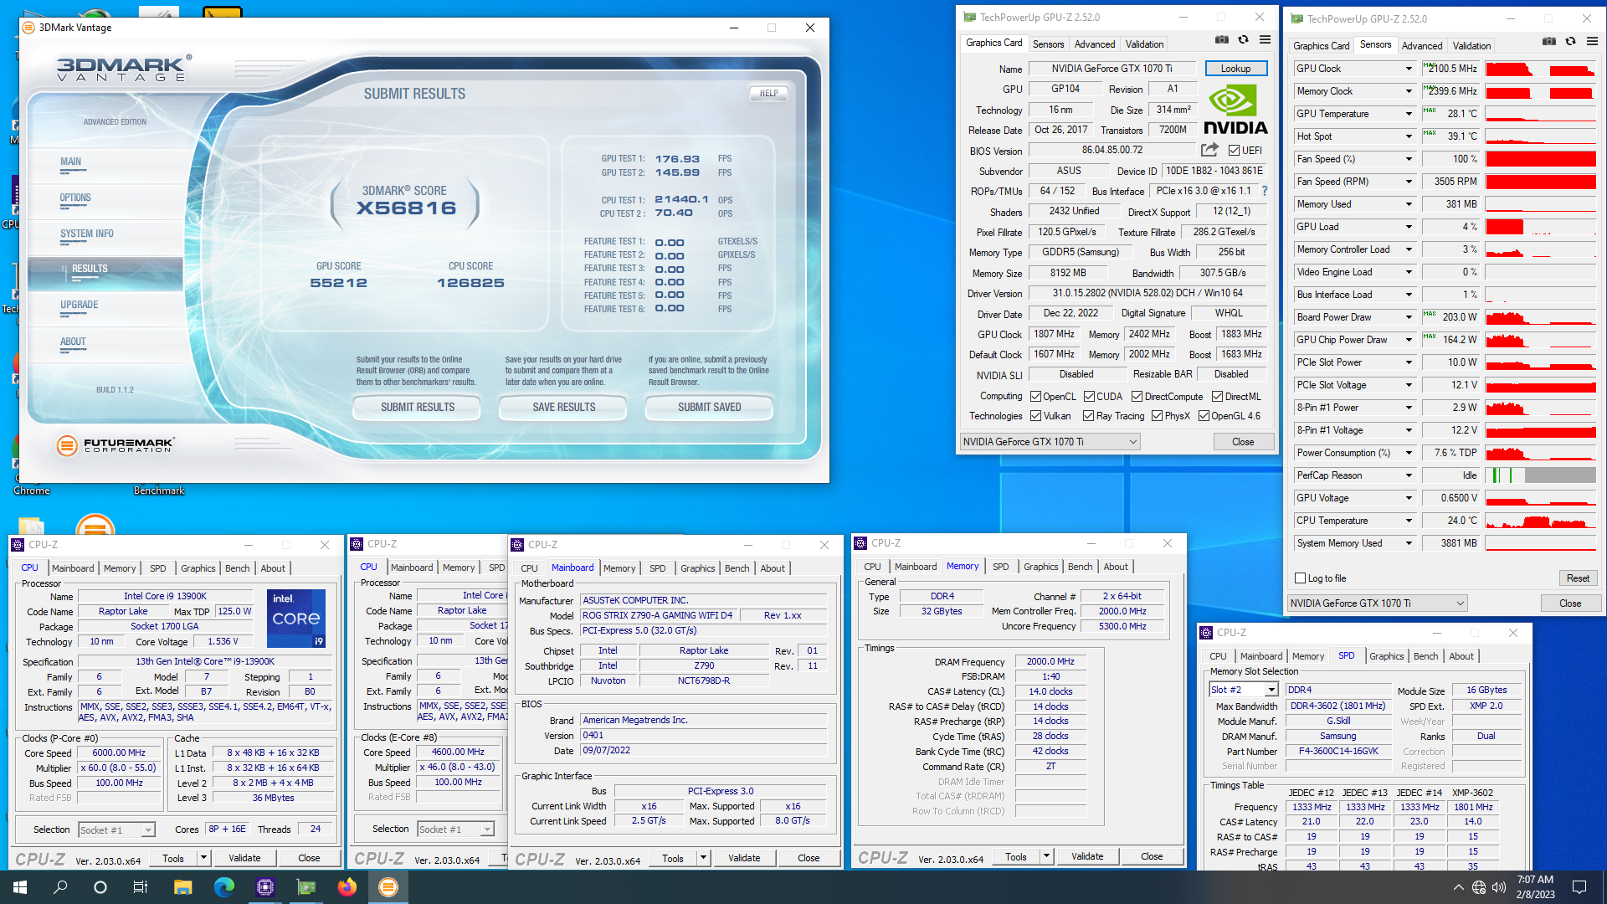
Task: Click the Intel Core i9 logo in CPU-Z
Action: [296, 619]
